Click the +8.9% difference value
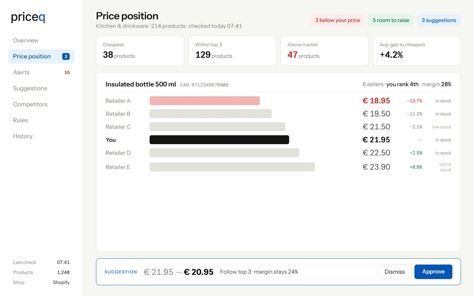 coord(416,167)
